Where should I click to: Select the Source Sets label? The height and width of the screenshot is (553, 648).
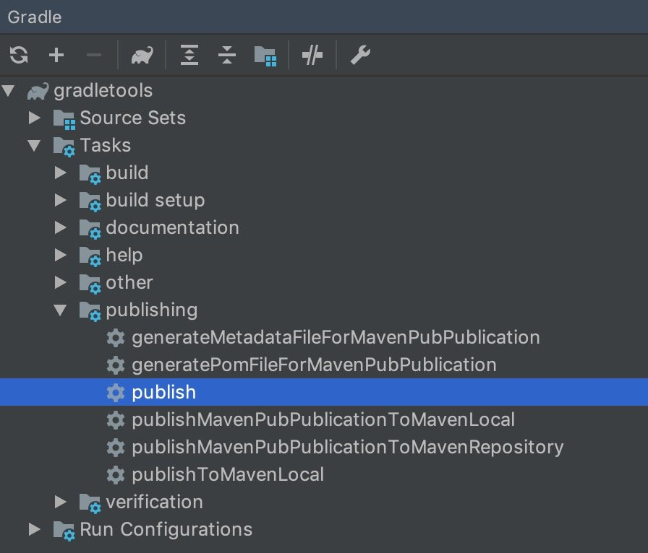tap(132, 118)
